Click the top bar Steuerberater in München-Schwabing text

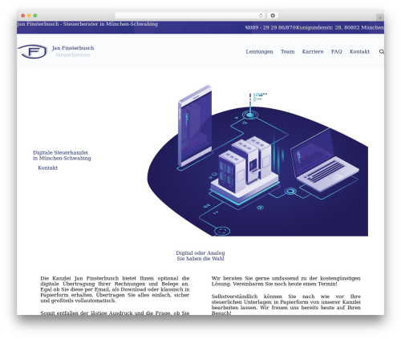point(110,24)
